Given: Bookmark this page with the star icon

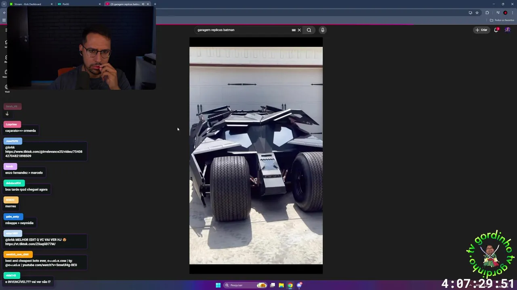Looking at the screenshot, I should click(x=477, y=12).
